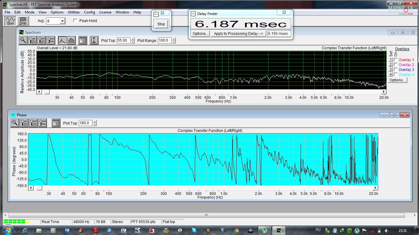Select Spectrum bar graph display icon
419x235 pixels.
pyautogui.click(x=71, y=40)
